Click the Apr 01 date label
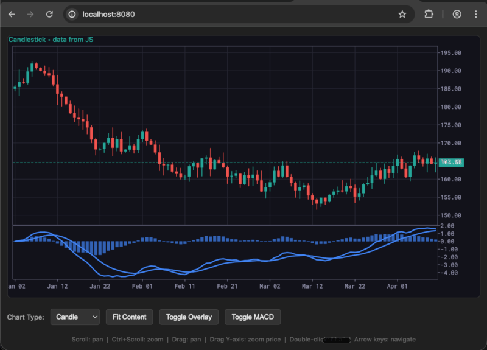This screenshot has width=487, height=350. tap(398, 286)
